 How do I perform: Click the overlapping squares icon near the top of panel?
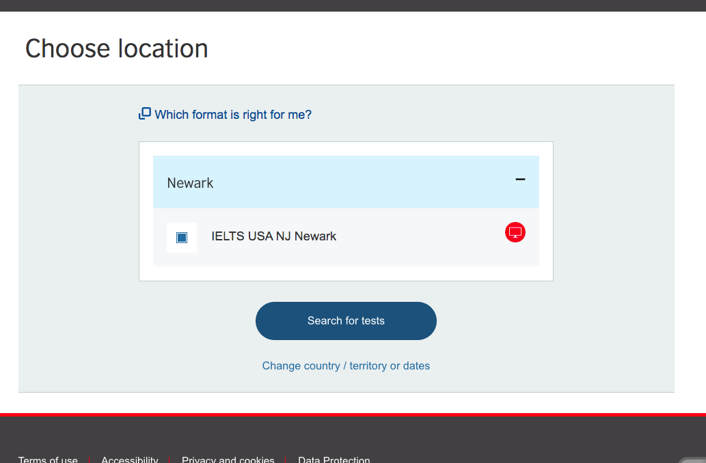coord(144,113)
